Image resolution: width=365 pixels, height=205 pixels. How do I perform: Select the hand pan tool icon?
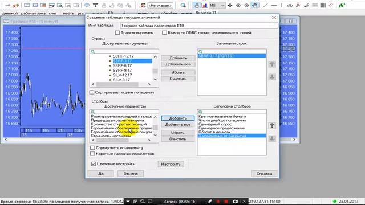point(255,5)
